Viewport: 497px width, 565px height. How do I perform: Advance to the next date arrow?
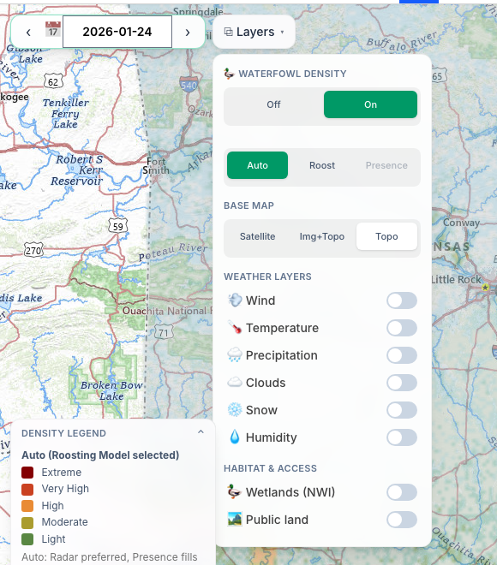187,33
